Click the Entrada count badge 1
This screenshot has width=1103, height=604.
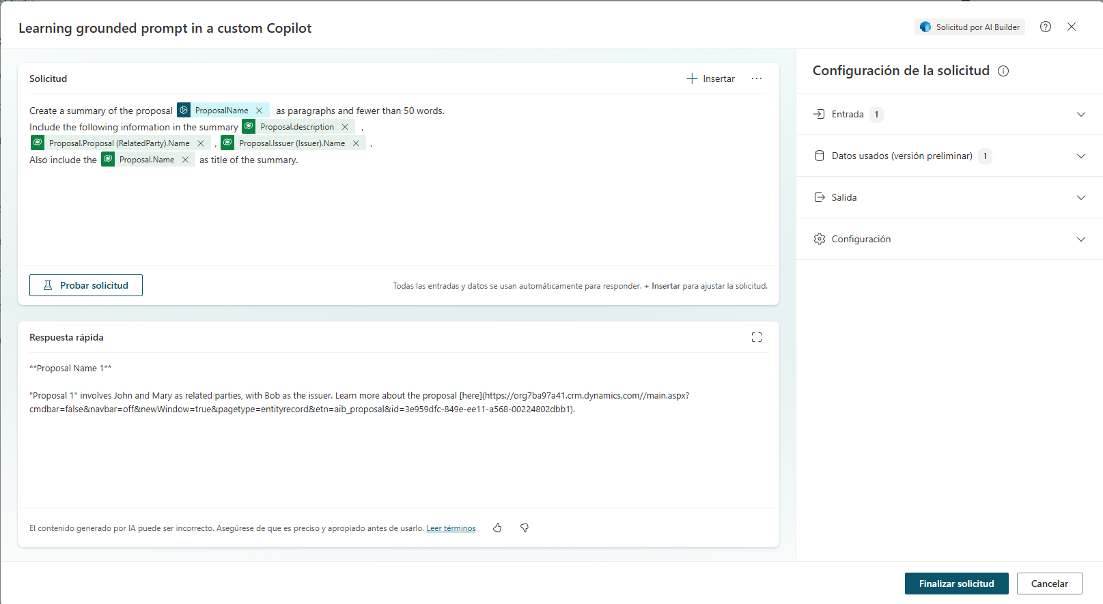pos(876,115)
